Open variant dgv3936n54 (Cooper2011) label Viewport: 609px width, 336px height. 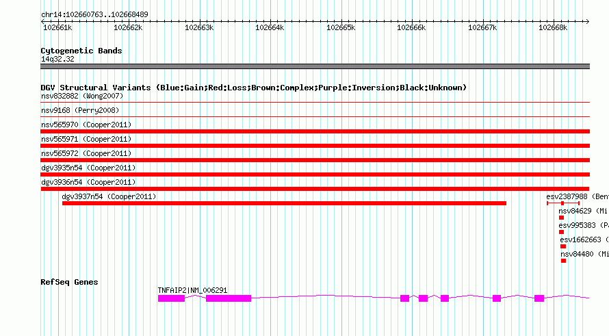point(88,182)
